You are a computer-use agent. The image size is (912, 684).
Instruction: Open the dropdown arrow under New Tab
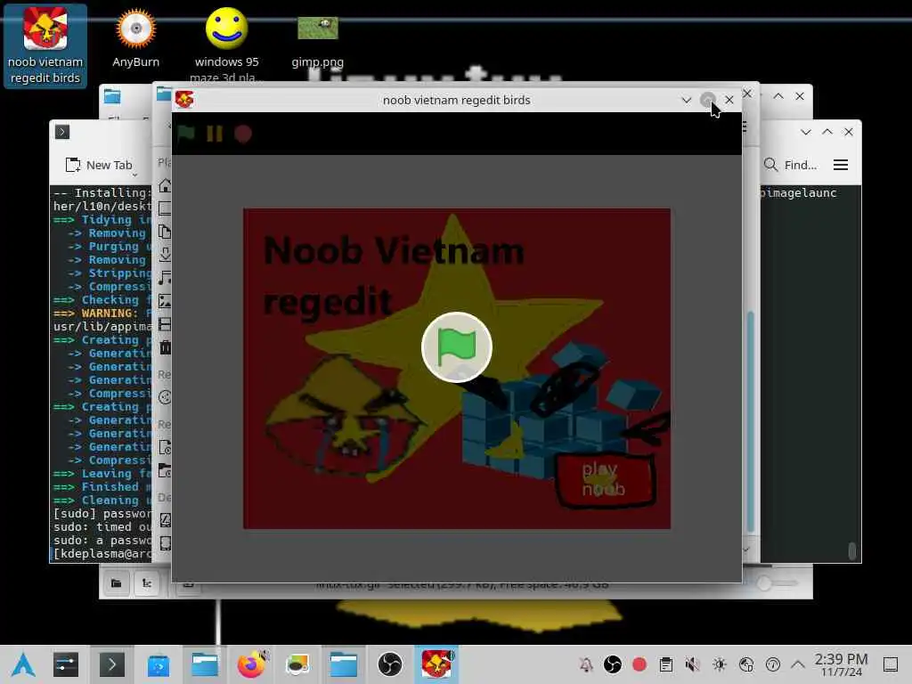click(135, 175)
